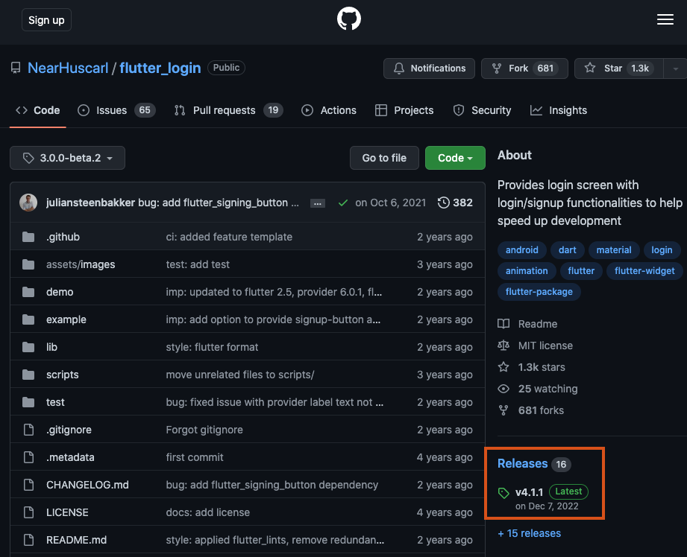Click the CHANGELOG.md file icon
The height and width of the screenshot is (557, 687).
(x=28, y=485)
